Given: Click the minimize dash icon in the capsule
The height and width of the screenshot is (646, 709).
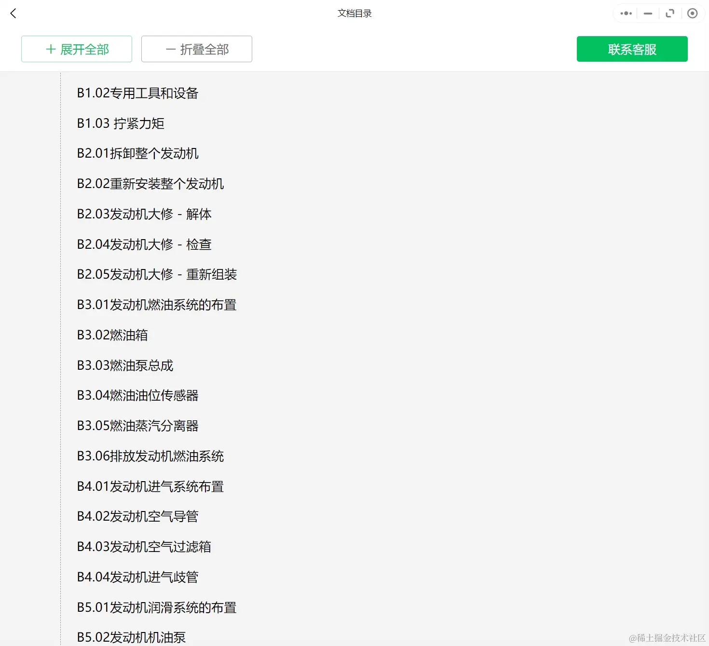Looking at the screenshot, I should [x=647, y=13].
